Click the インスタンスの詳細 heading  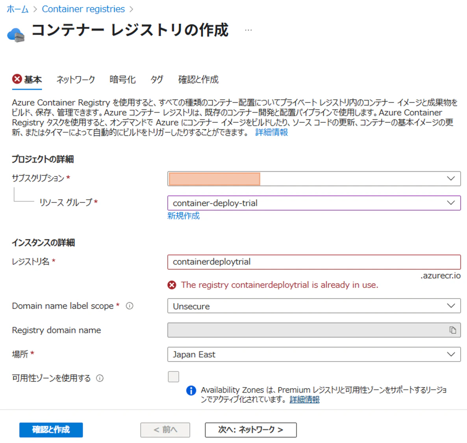[43, 243]
